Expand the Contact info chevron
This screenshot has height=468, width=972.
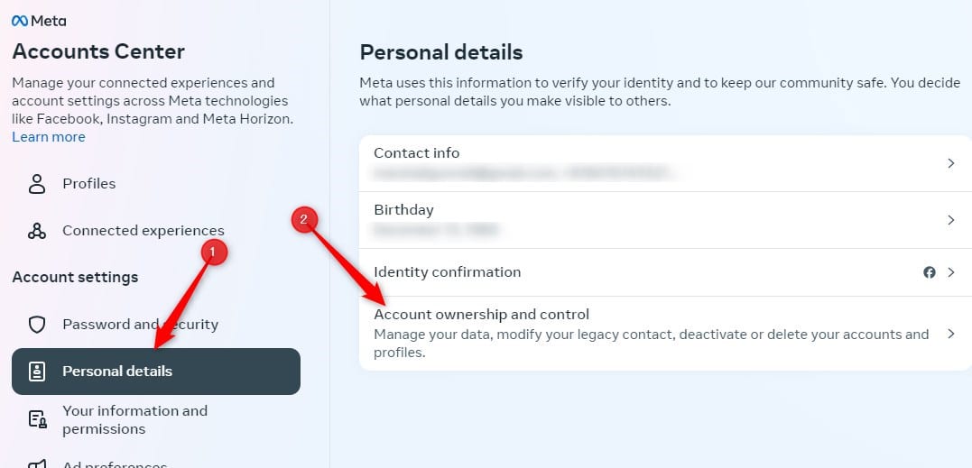[x=951, y=163]
